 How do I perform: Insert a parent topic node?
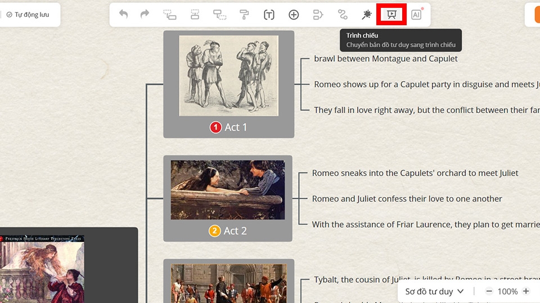[x=220, y=15]
